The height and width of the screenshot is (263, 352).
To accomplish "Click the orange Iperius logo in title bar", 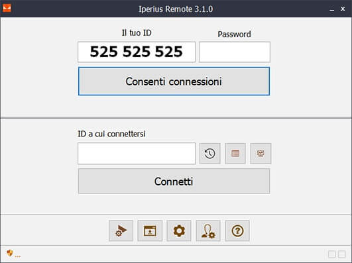I will 7,8.
